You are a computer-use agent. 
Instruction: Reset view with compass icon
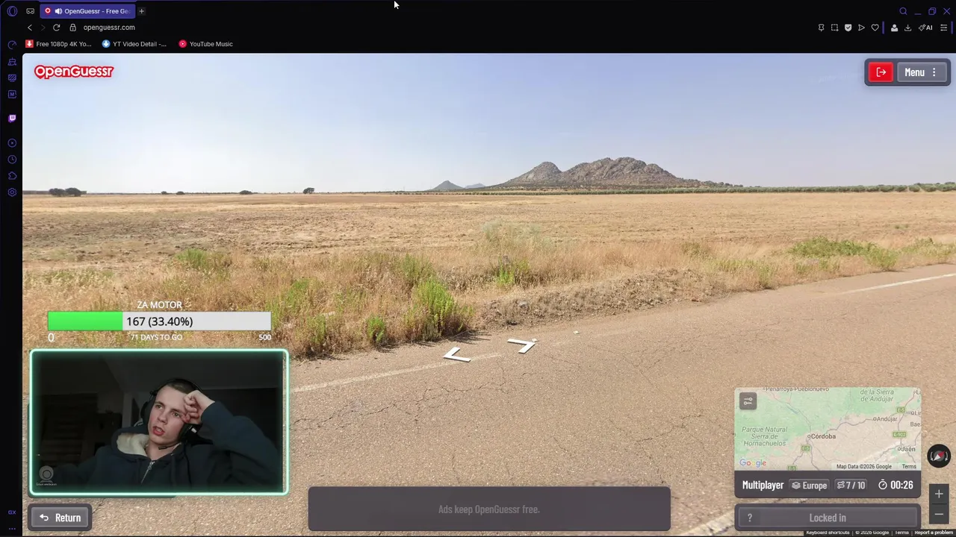[x=939, y=456]
